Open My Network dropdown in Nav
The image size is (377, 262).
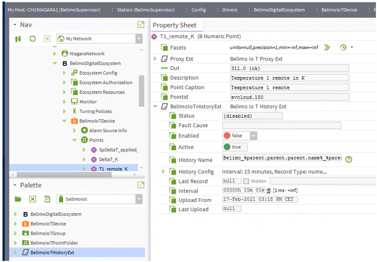pos(139,39)
